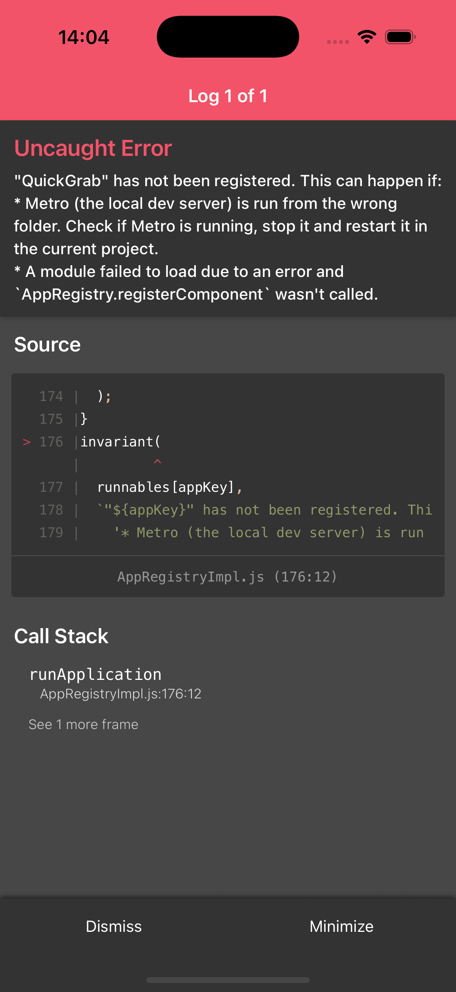
Task: Click the red arrow marker at line 176
Action: click(26, 442)
